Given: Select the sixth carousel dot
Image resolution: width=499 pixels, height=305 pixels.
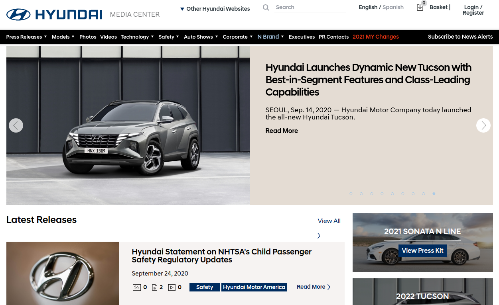Looking at the screenshot, I should click(x=403, y=194).
